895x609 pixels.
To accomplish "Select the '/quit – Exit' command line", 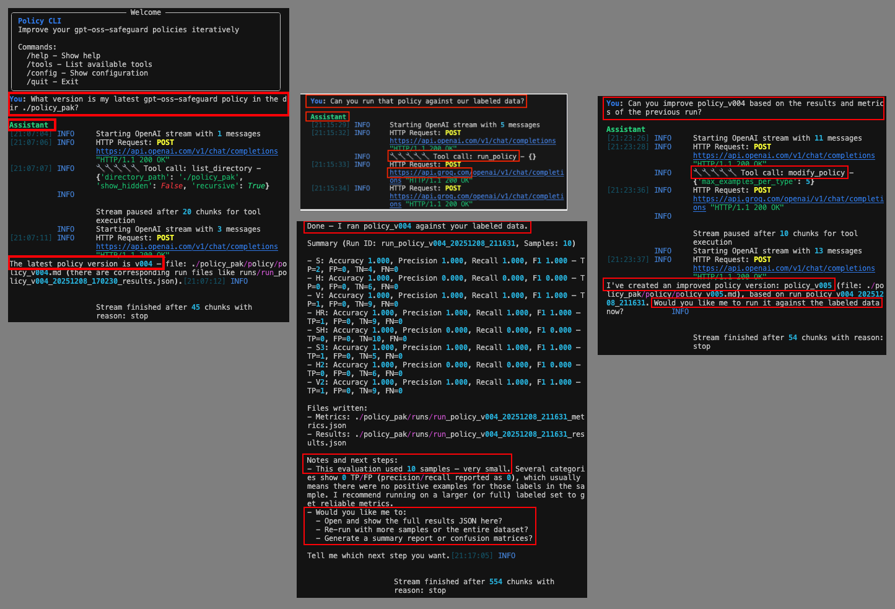I will tap(53, 82).
